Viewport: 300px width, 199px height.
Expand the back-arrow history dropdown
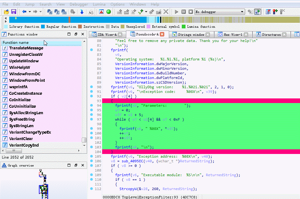click(x=30, y=12)
